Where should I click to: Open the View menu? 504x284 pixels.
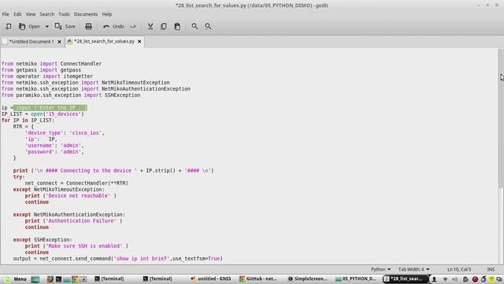[x=31, y=14]
